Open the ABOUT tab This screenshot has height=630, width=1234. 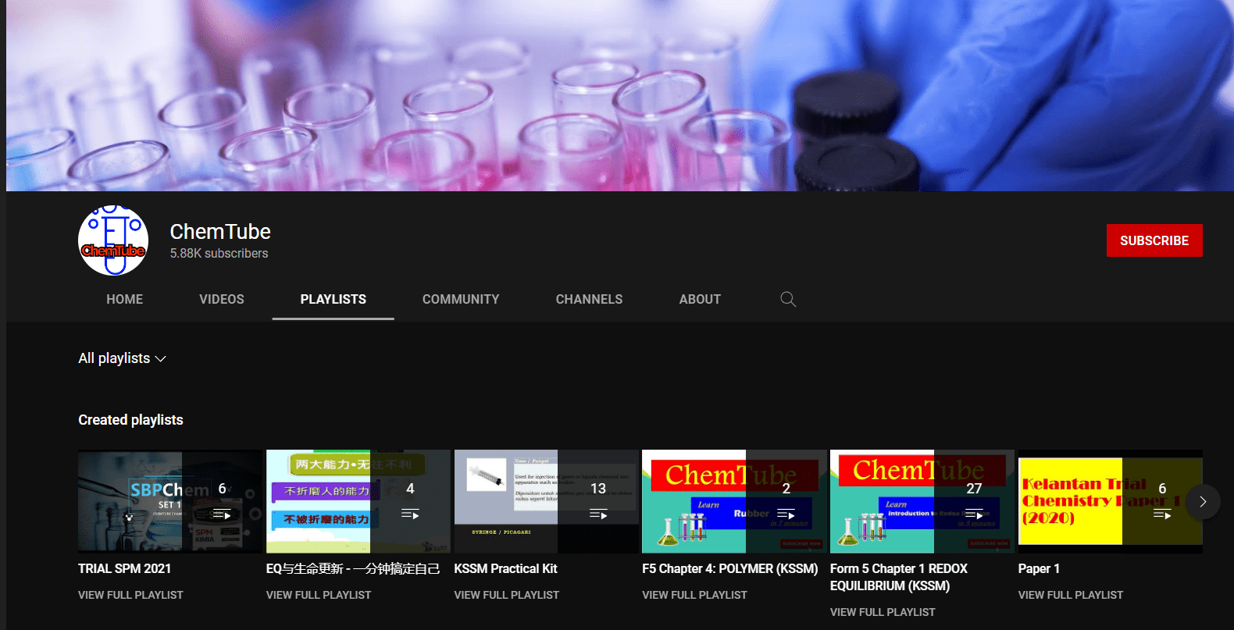(x=700, y=299)
